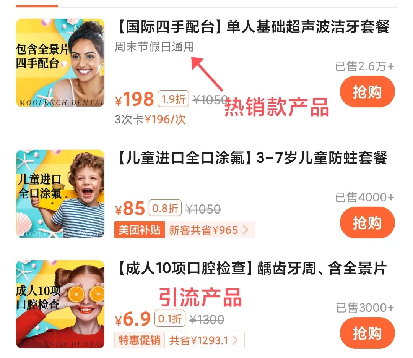Click the 0.8折 discount badge

[165, 208]
